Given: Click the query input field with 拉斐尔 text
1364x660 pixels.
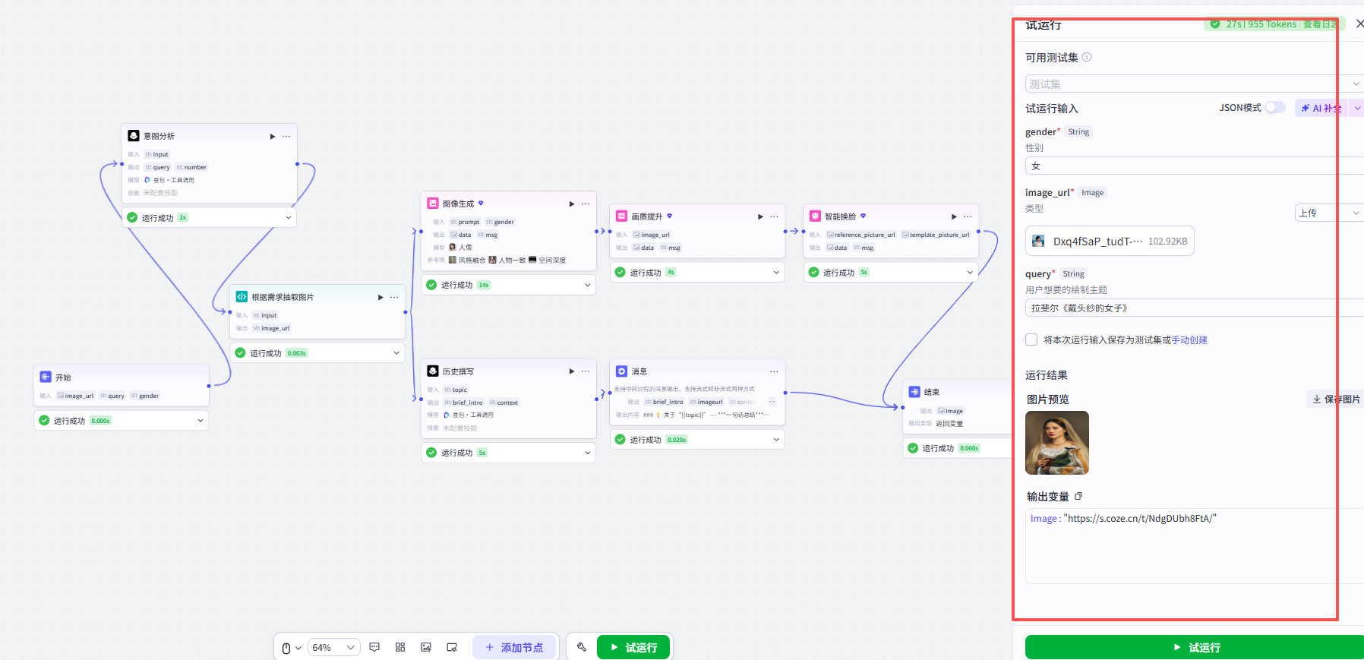Looking at the screenshot, I should [1194, 308].
